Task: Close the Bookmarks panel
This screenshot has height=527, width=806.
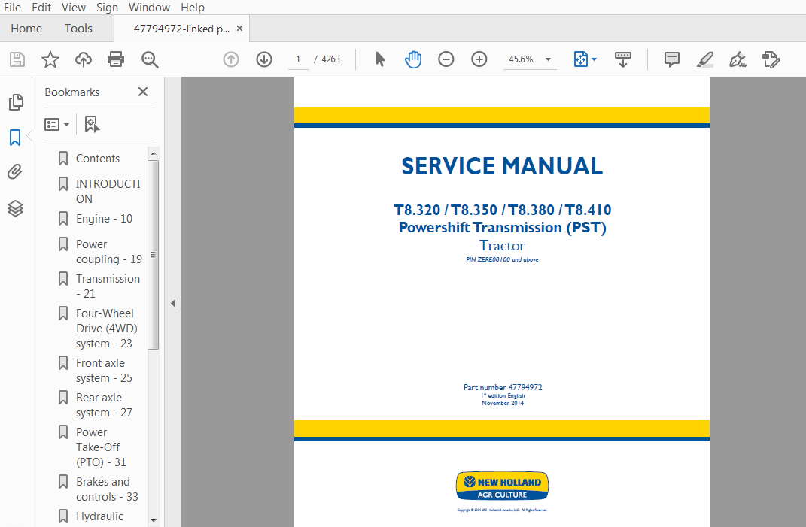Action: pos(143,92)
